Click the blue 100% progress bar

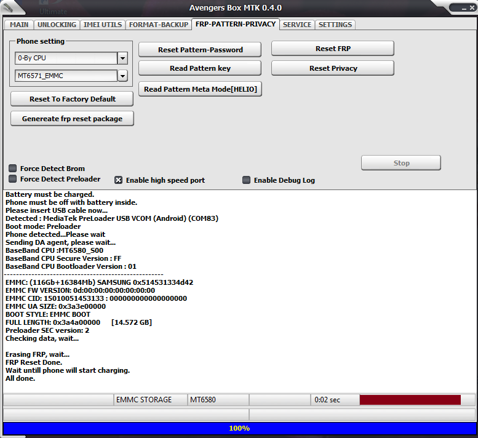click(x=239, y=428)
